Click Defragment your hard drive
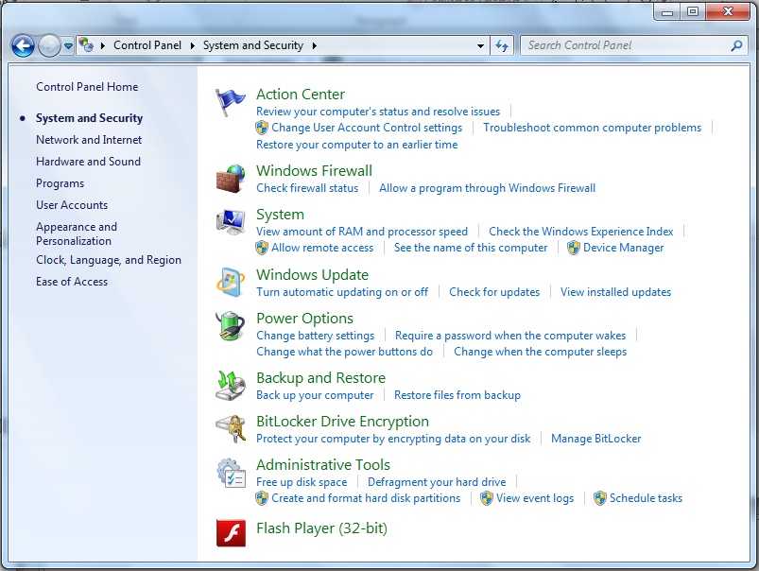759x571 pixels. 437,483
